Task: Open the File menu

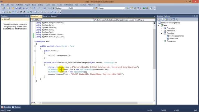Action: (2, 5)
